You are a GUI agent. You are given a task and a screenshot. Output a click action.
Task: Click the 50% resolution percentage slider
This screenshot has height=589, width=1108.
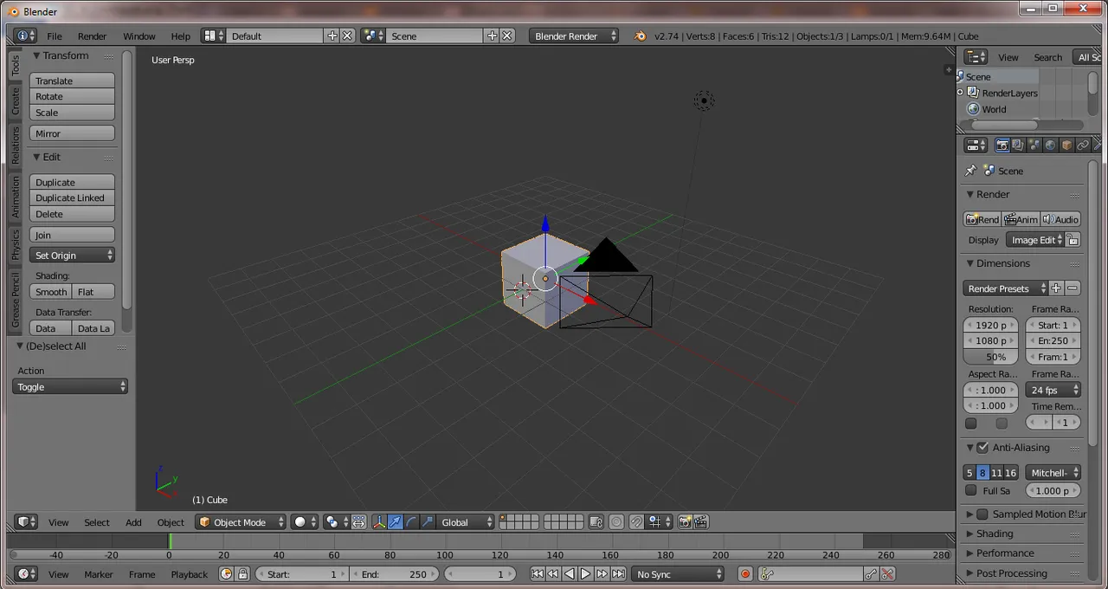(991, 357)
